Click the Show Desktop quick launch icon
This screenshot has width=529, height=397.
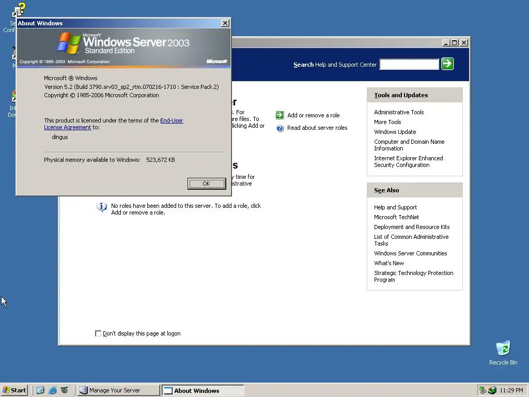(x=40, y=390)
